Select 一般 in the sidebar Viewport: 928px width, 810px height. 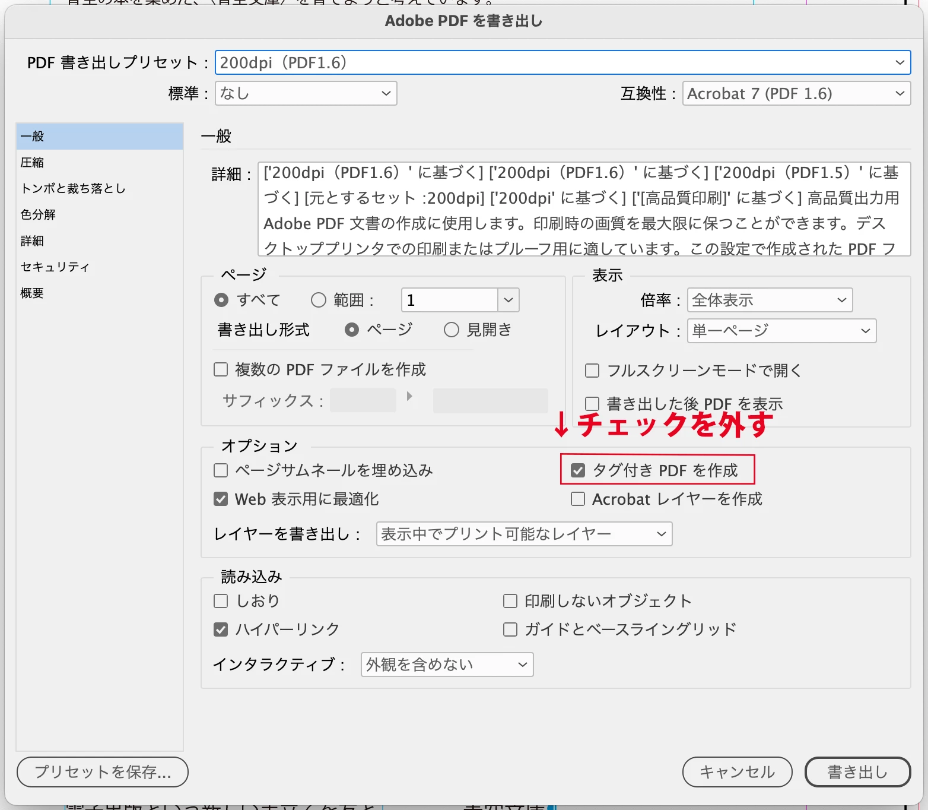[100, 136]
